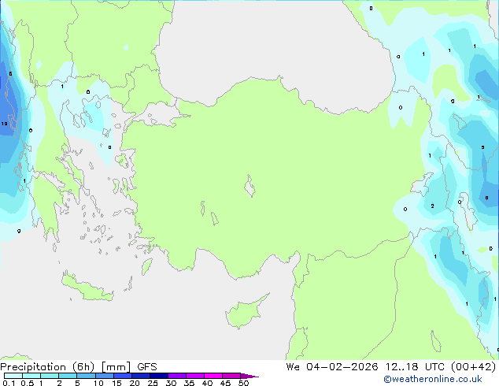Click the legend scale label '20'

135,383
